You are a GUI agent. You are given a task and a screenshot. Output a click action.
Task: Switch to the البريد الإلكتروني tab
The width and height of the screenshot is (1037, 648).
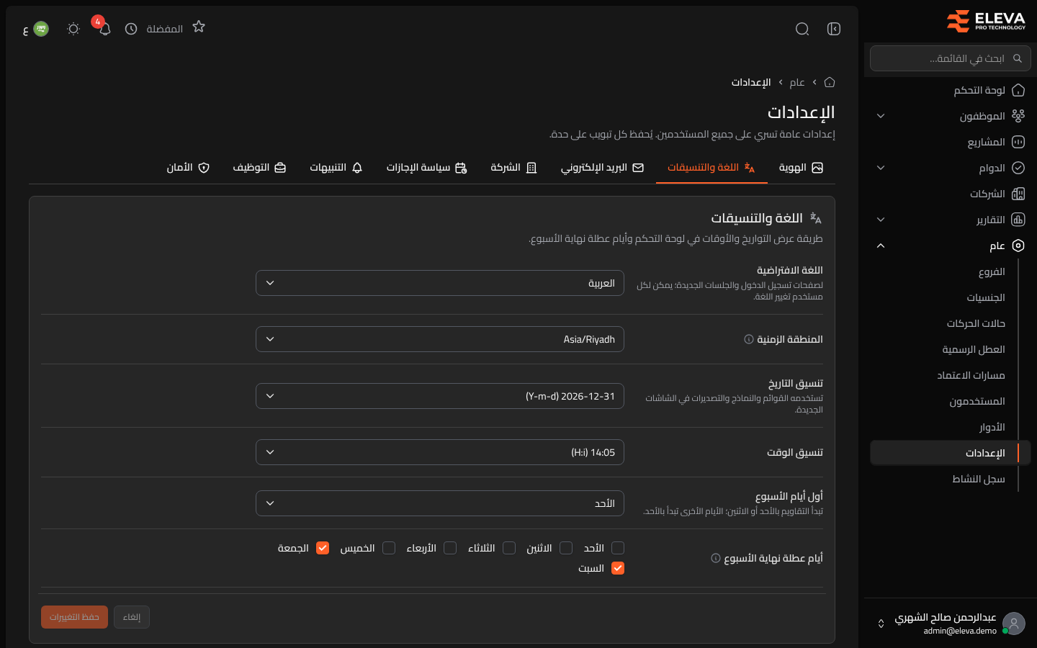tap(602, 168)
